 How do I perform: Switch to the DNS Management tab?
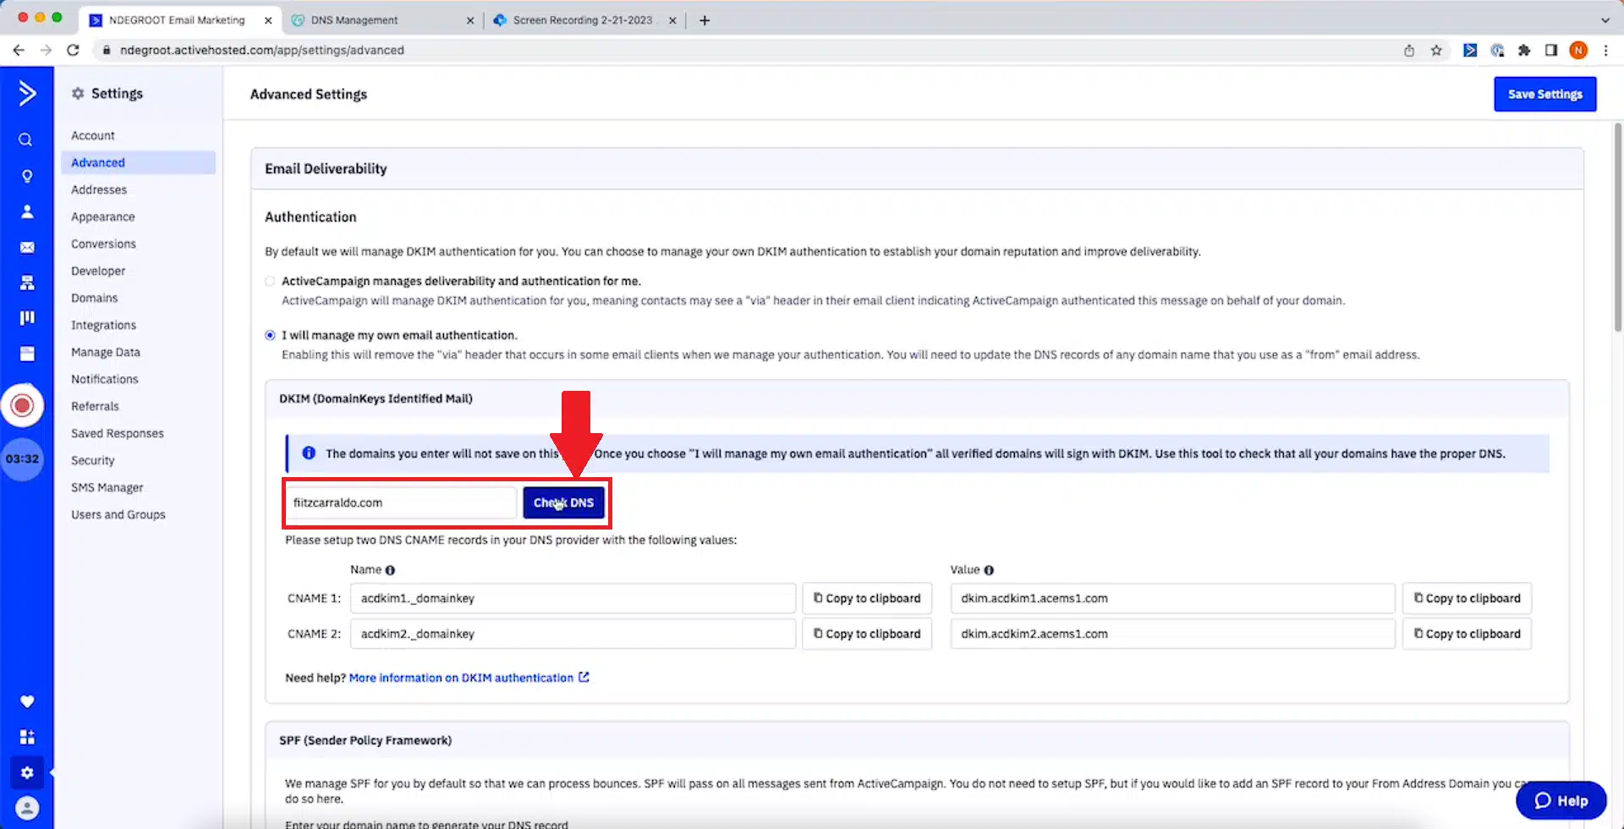(354, 20)
